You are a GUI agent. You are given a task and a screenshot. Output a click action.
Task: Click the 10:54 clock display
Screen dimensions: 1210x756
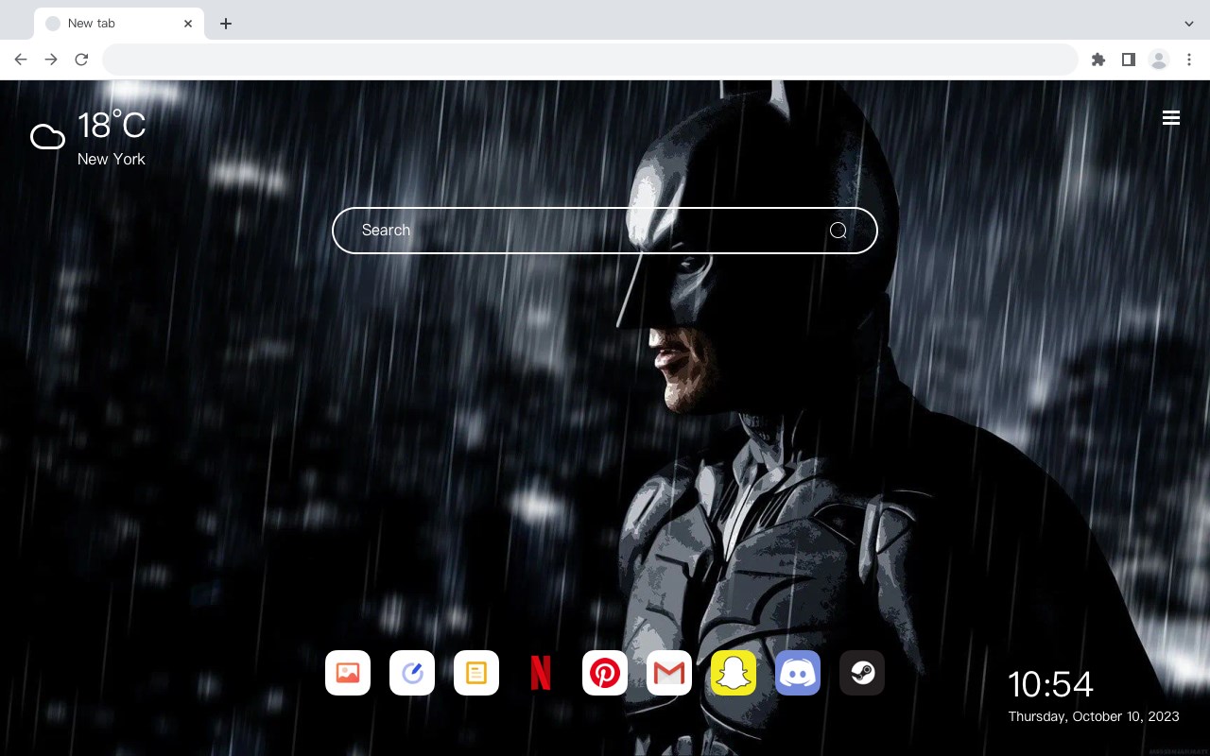click(x=1050, y=684)
